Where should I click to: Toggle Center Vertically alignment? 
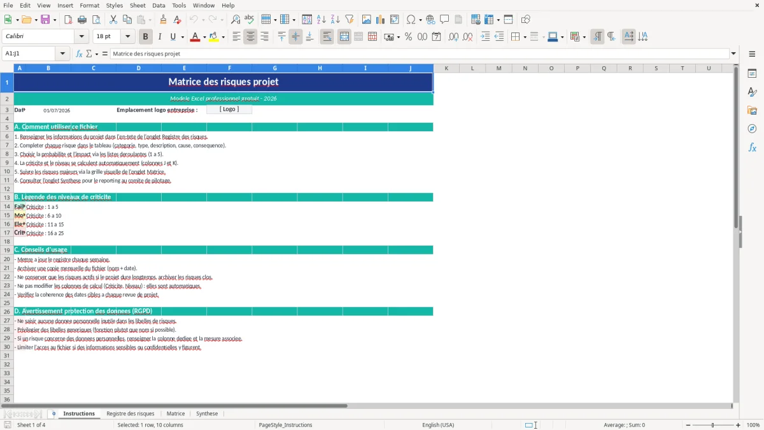[295, 37]
